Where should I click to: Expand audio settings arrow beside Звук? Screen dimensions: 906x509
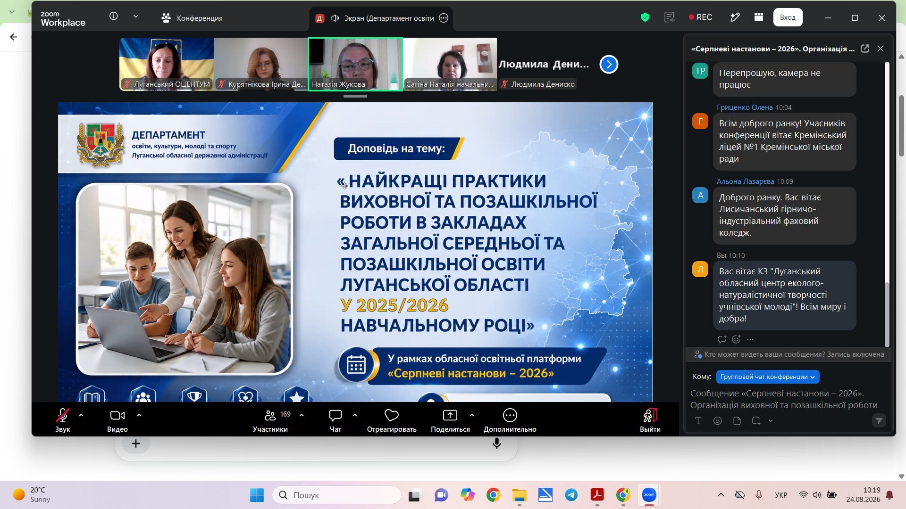(x=81, y=415)
